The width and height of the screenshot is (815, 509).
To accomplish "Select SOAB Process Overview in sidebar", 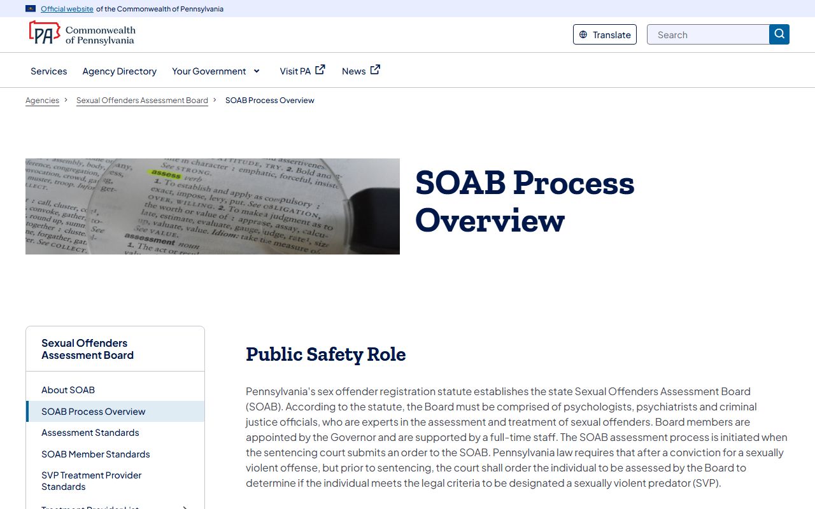I will coord(115,412).
